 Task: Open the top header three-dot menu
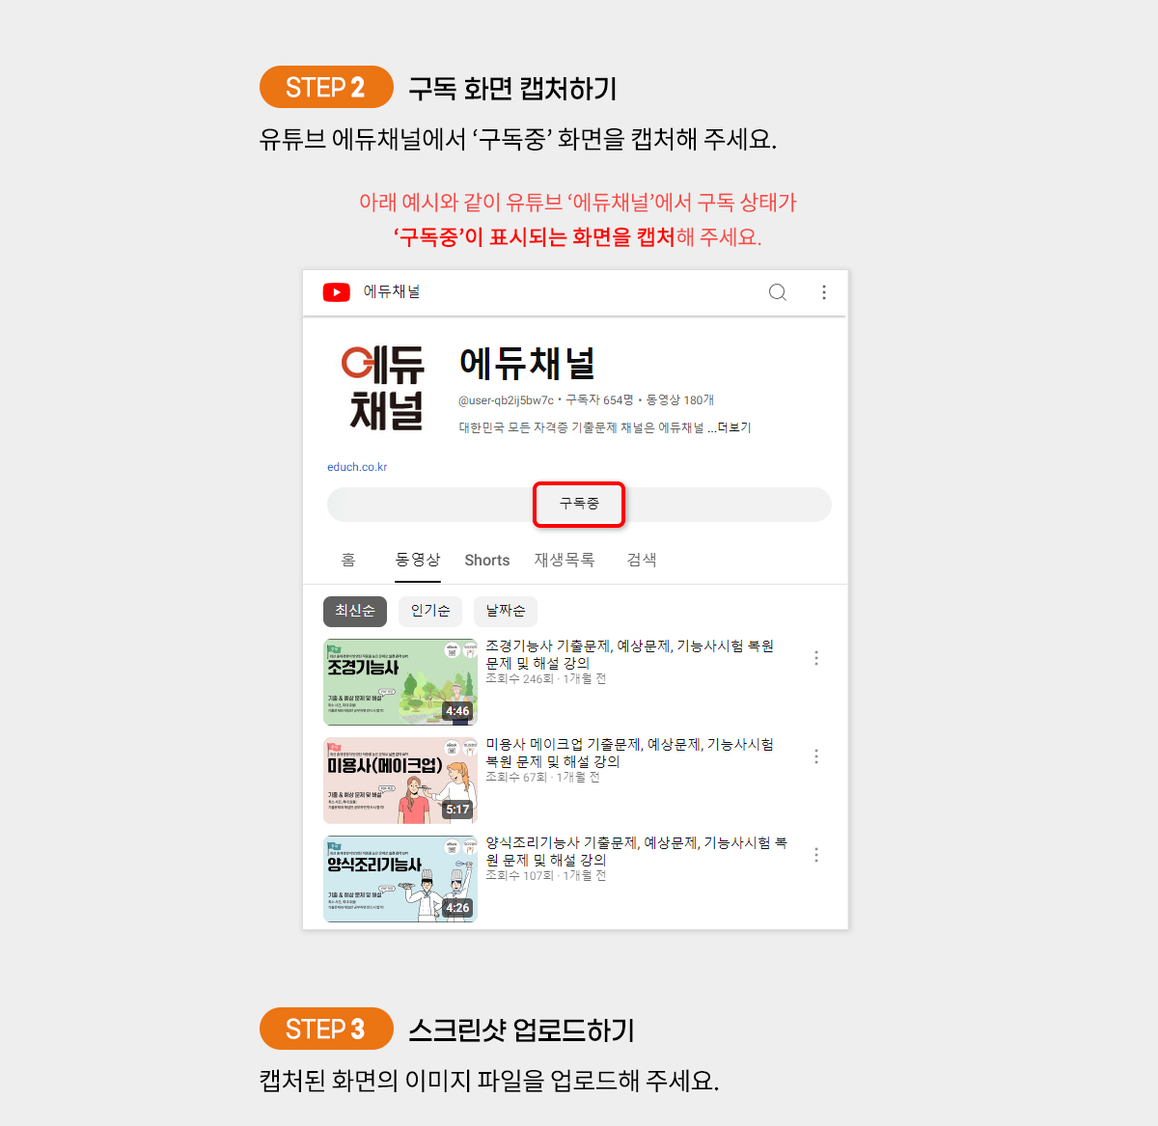[823, 292]
